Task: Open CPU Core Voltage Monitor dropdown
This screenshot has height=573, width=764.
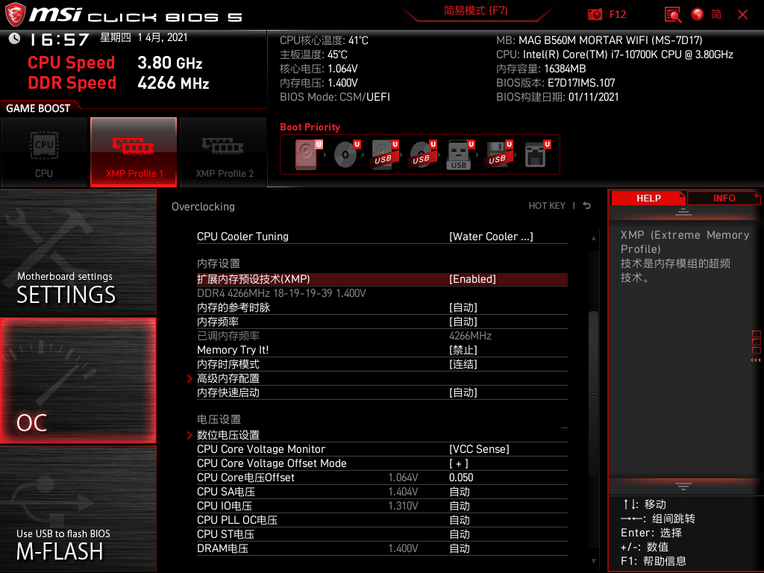Action: [479, 449]
